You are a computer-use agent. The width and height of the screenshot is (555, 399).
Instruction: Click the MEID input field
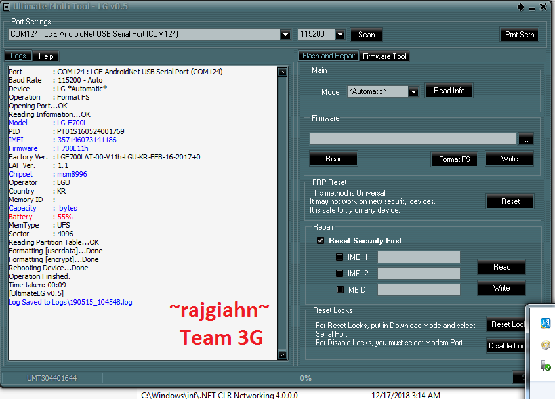coord(419,289)
